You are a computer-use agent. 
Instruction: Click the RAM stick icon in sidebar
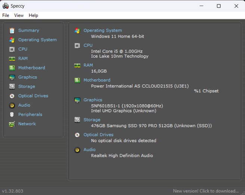point(12,59)
